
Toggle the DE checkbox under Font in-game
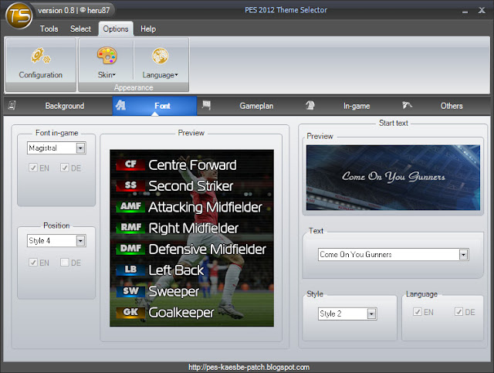[x=66, y=168]
